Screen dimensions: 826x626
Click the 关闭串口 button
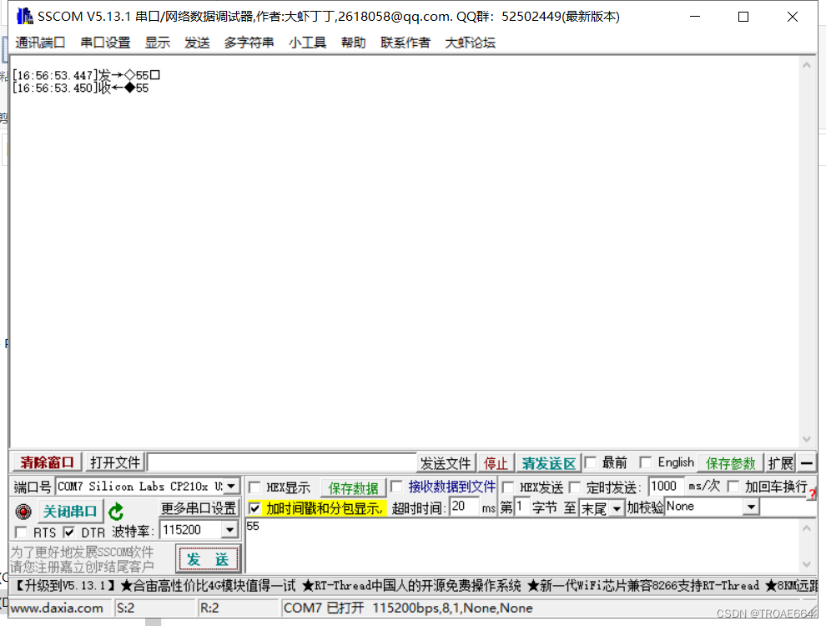click(70, 511)
